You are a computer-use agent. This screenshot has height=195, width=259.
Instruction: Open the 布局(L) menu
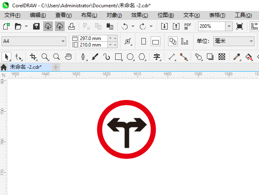(89, 15)
